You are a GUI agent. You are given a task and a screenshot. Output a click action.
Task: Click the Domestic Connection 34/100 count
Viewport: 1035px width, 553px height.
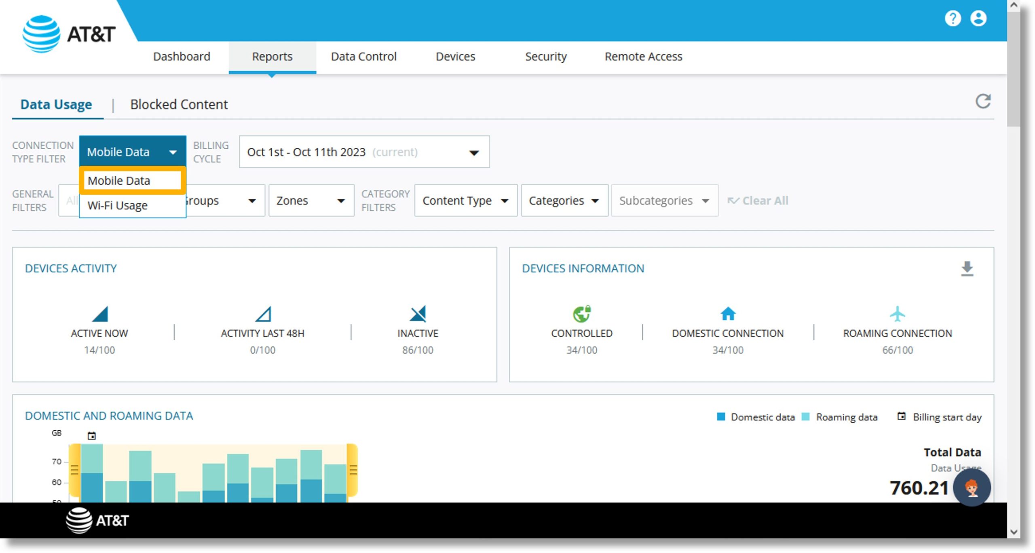(728, 350)
